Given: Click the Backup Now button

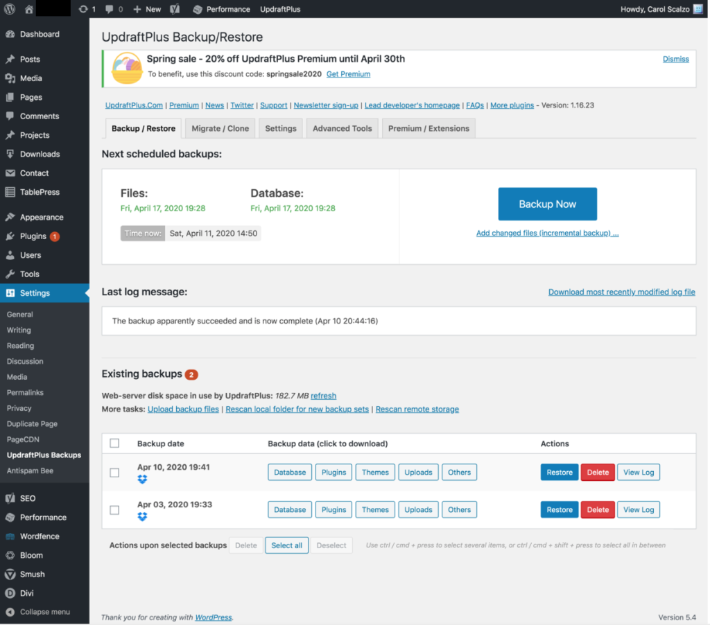Looking at the screenshot, I should coord(548,204).
